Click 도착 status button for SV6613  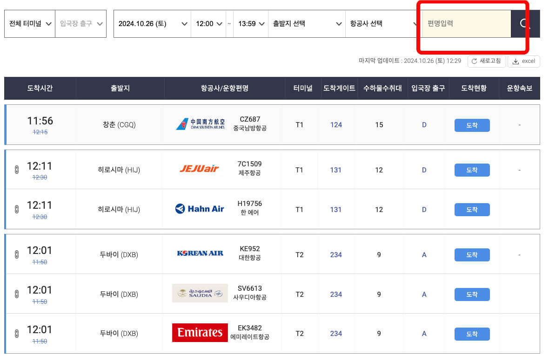coord(472,294)
